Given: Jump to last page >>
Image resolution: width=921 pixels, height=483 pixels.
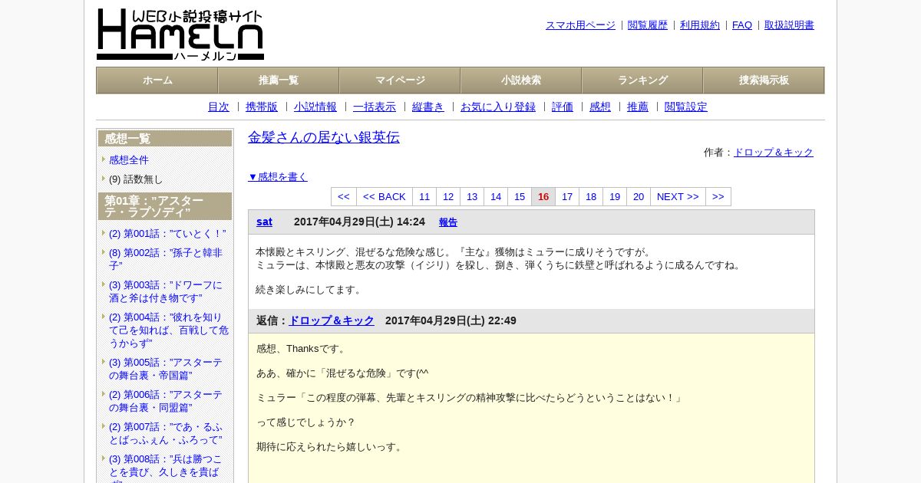Looking at the screenshot, I should 718,197.
